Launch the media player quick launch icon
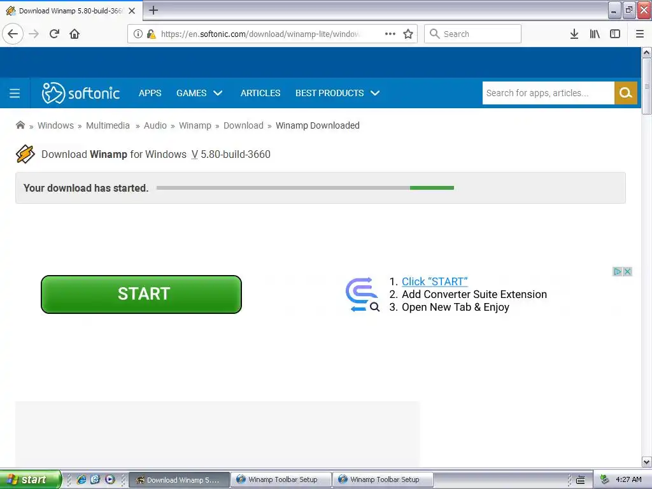This screenshot has width=652, height=489. (x=110, y=479)
